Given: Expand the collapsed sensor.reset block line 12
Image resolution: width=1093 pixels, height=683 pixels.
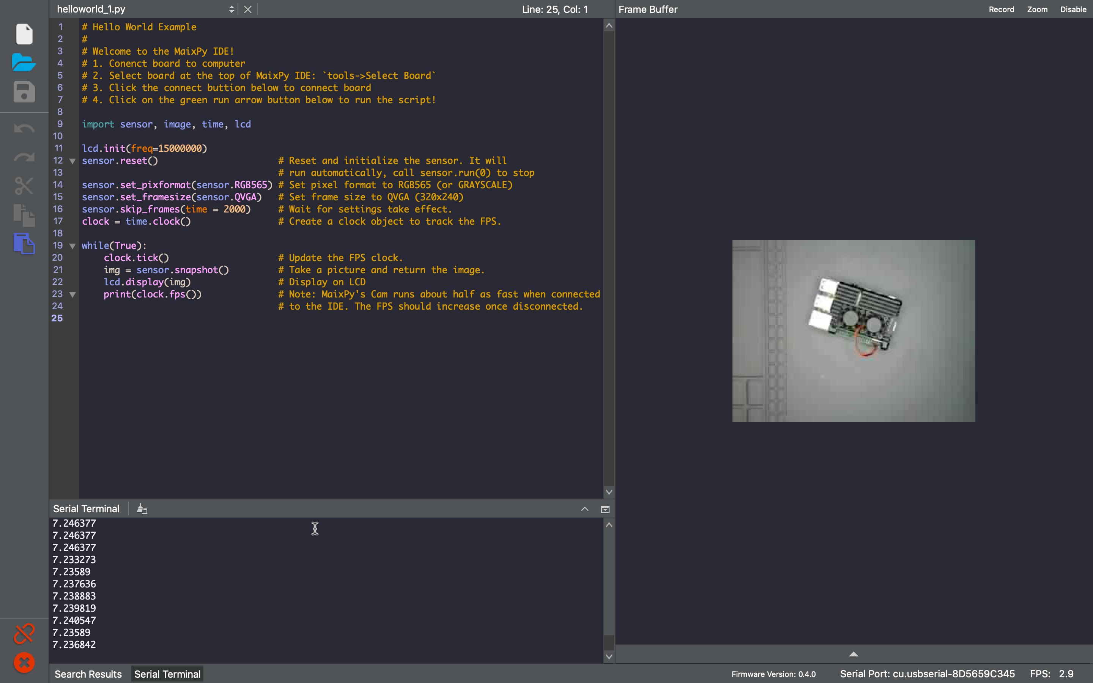Looking at the screenshot, I should tap(72, 161).
